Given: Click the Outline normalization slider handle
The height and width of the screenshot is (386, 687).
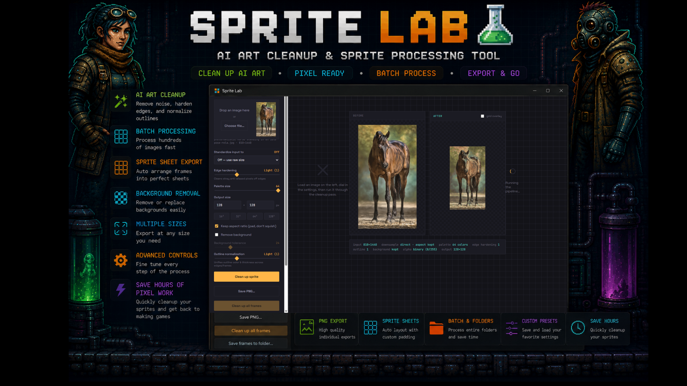Looking at the screenshot, I should point(237,258).
